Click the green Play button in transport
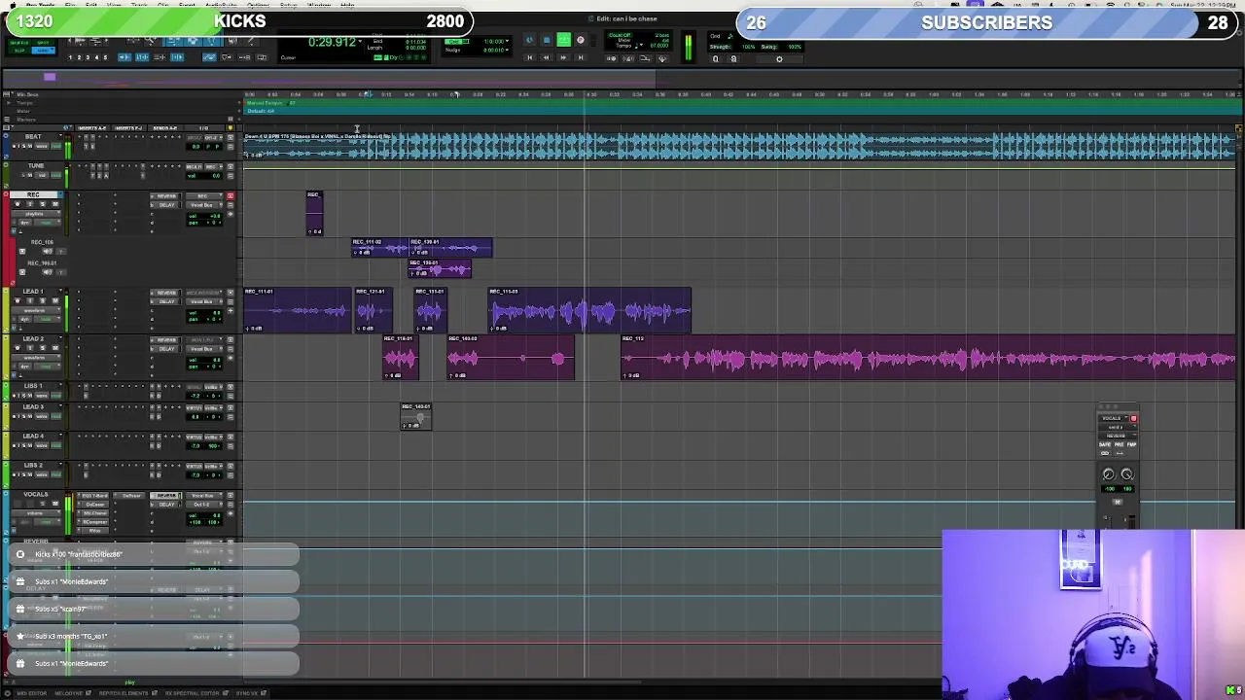 (x=564, y=40)
